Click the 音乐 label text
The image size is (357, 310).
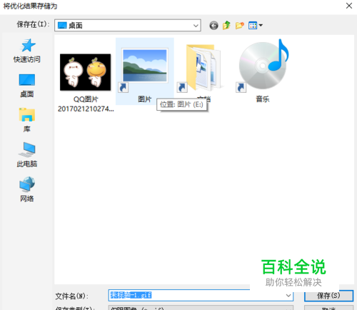(x=263, y=99)
